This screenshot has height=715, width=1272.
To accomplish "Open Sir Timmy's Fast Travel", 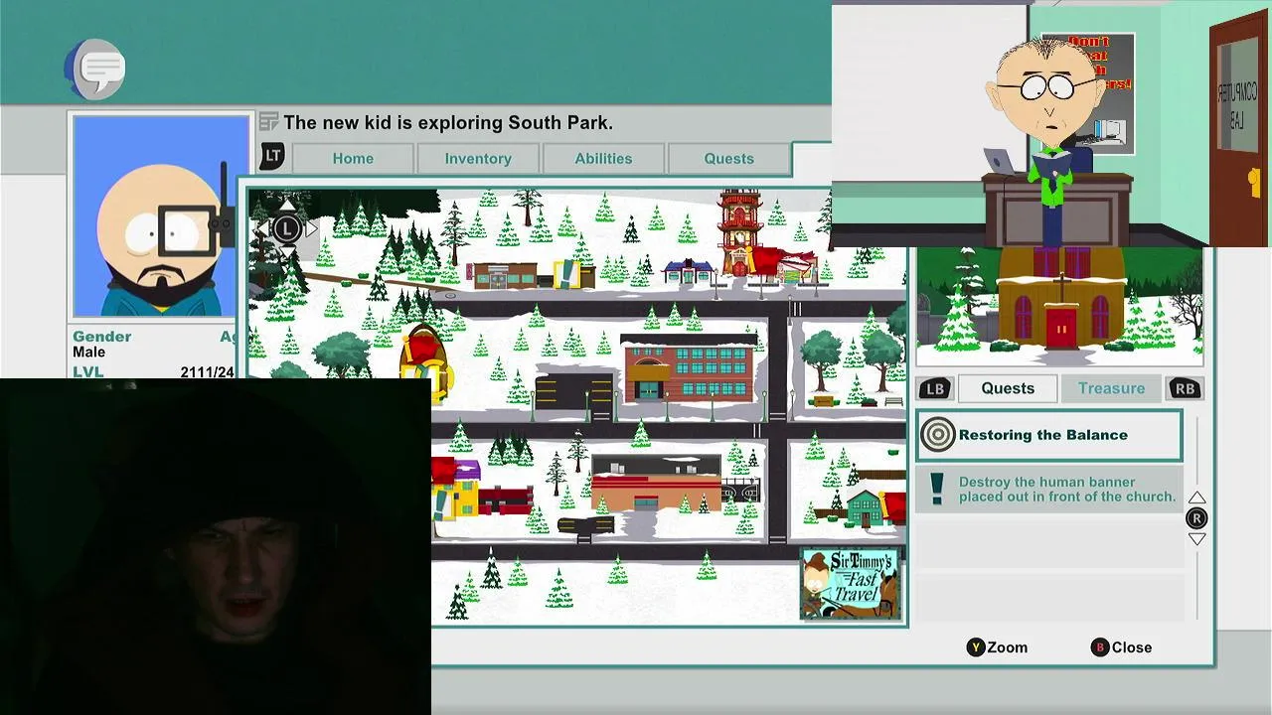I will tap(851, 584).
